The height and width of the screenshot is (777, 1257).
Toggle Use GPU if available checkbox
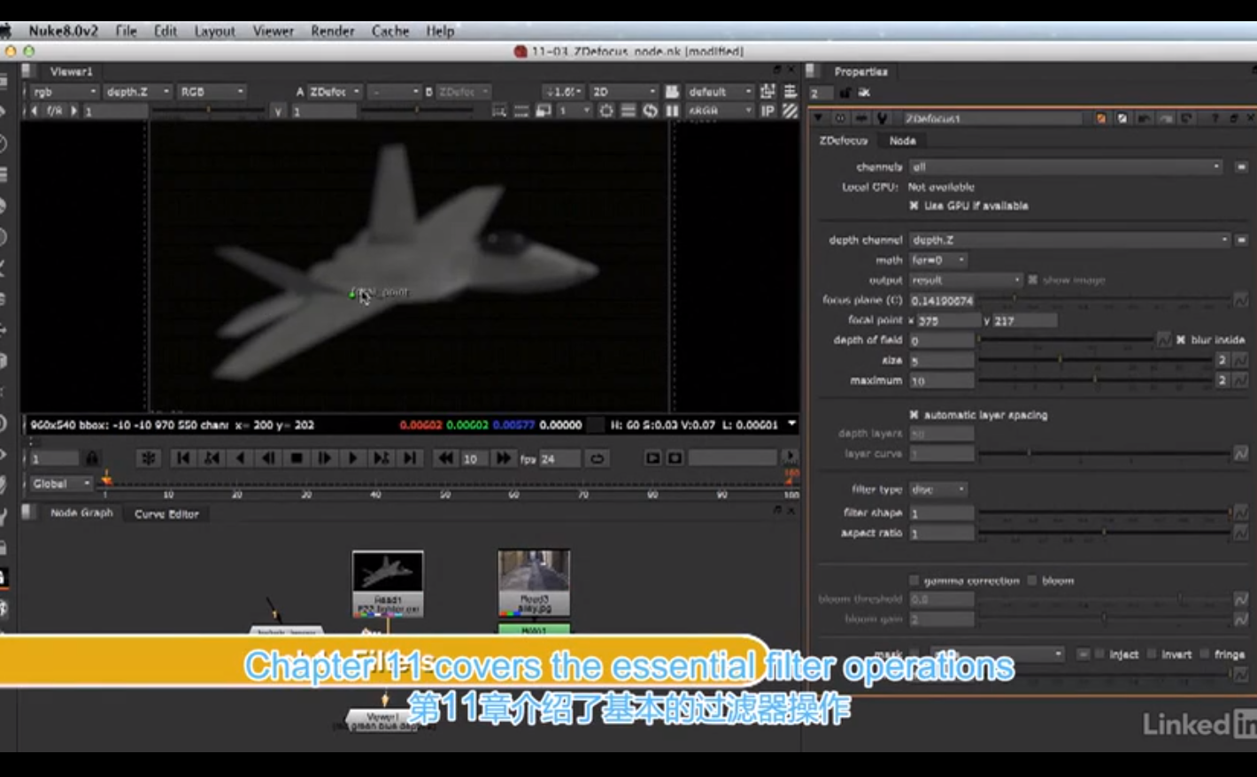tap(914, 205)
